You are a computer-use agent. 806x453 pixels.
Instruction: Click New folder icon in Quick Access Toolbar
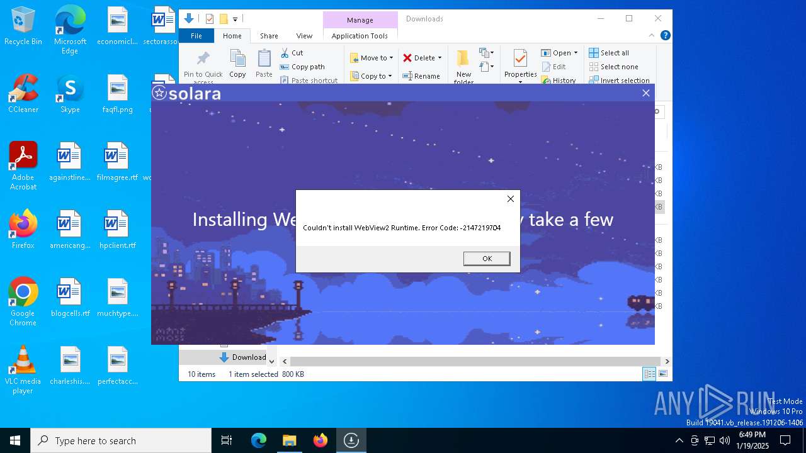(x=223, y=19)
